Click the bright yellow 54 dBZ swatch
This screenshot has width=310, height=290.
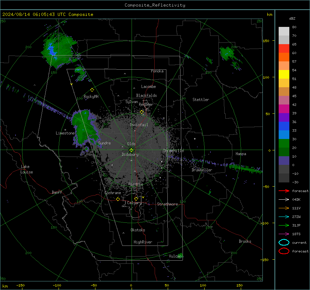(284, 74)
